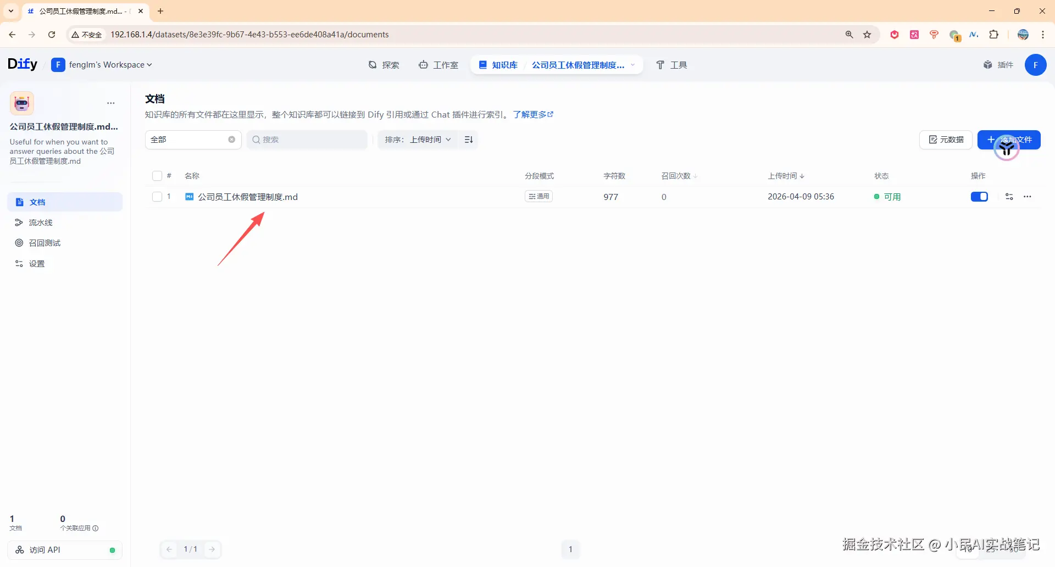Select 文档 in the sidebar

65,202
